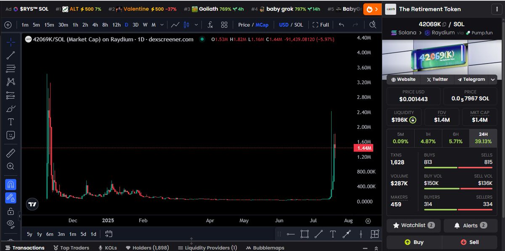Pick vertical line from favorites drawing bar
Image resolution: width=505 pixels, height=251 pixels.
361,234
